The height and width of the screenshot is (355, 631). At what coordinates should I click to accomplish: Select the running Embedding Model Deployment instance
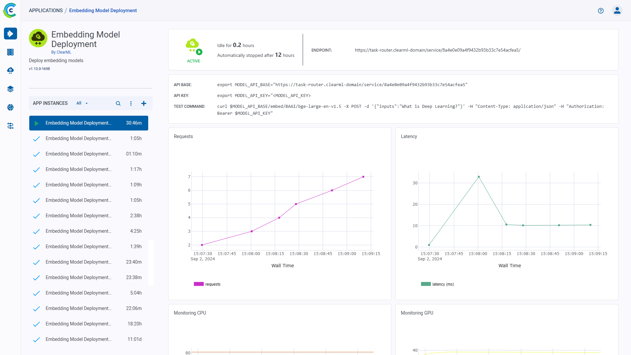click(x=88, y=123)
